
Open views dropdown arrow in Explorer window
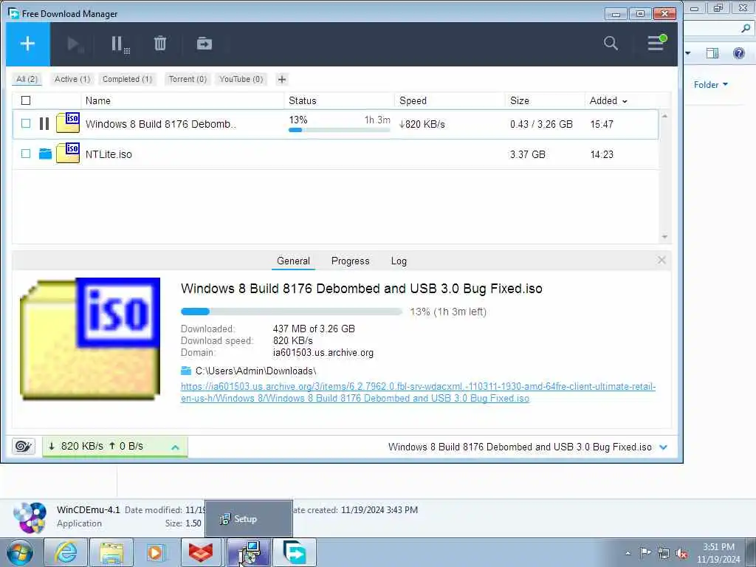(x=688, y=53)
